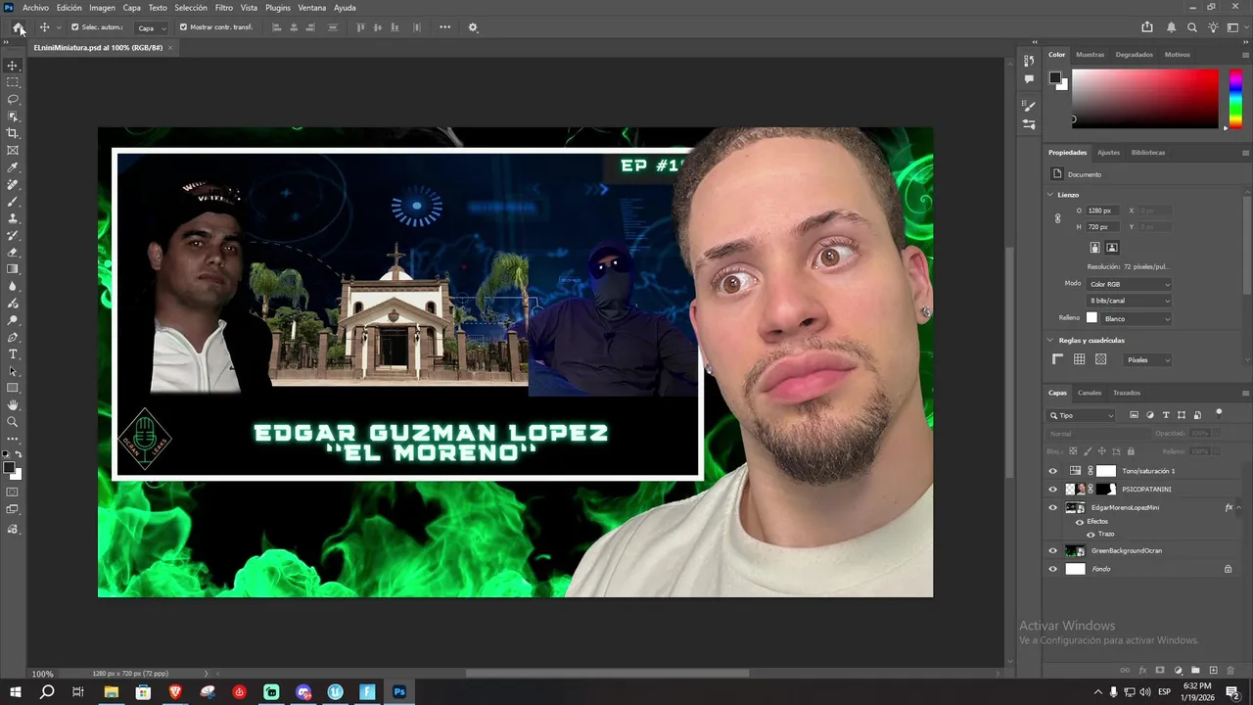Filter layers by type (T) icon

click(1166, 415)
